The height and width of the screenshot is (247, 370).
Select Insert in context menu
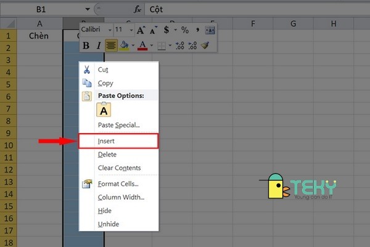point(118,141)
